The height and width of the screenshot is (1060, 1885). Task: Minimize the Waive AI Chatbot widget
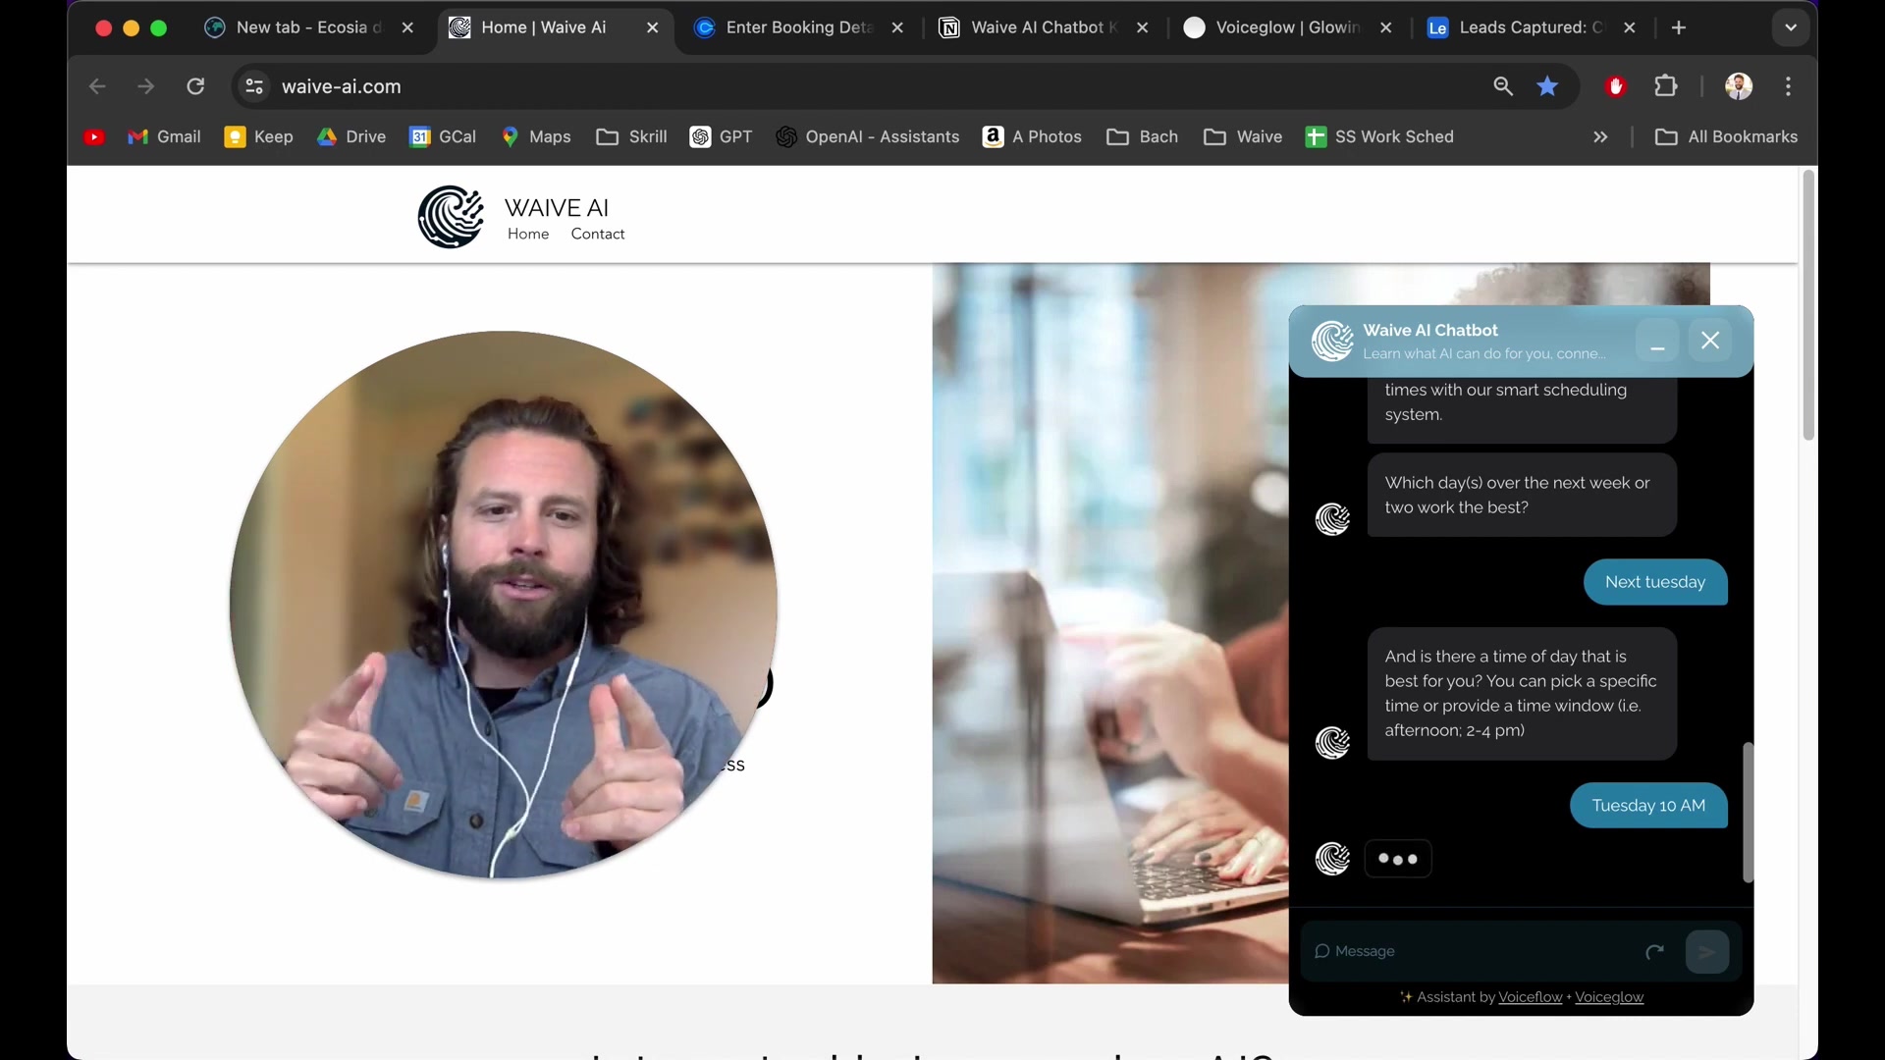[1657, 341]
